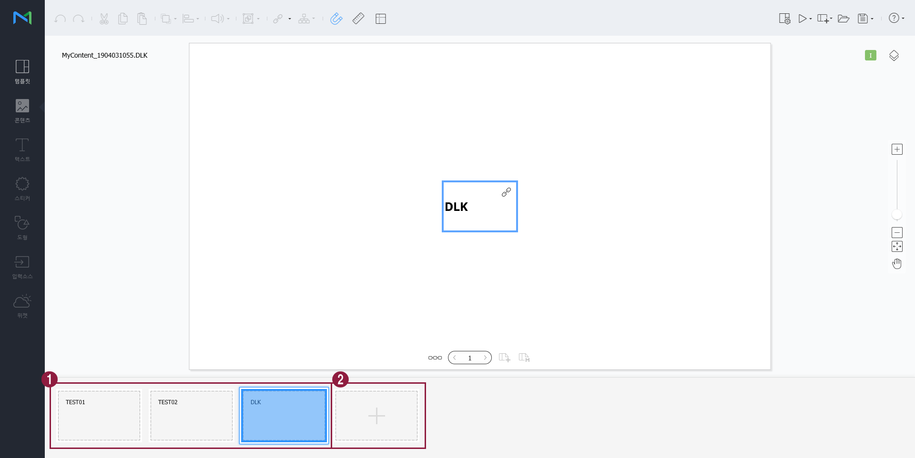The image size is (915, 458).
Task: Click the undo arrow icon
Action: [x=60, y=19]
